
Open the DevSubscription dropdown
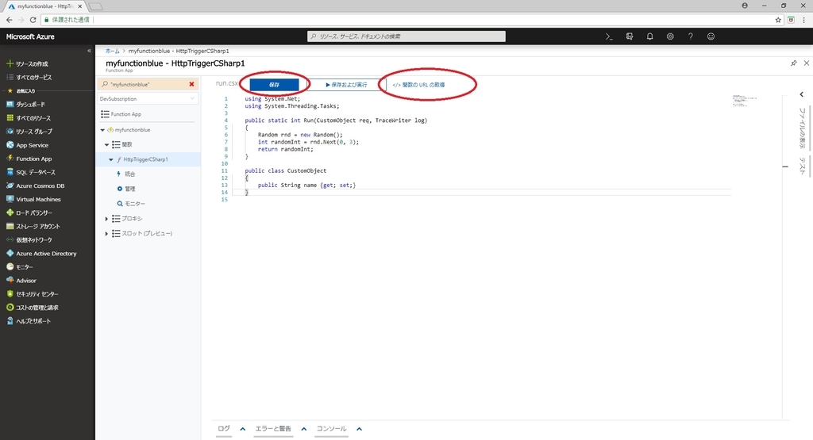click(148, 98)
